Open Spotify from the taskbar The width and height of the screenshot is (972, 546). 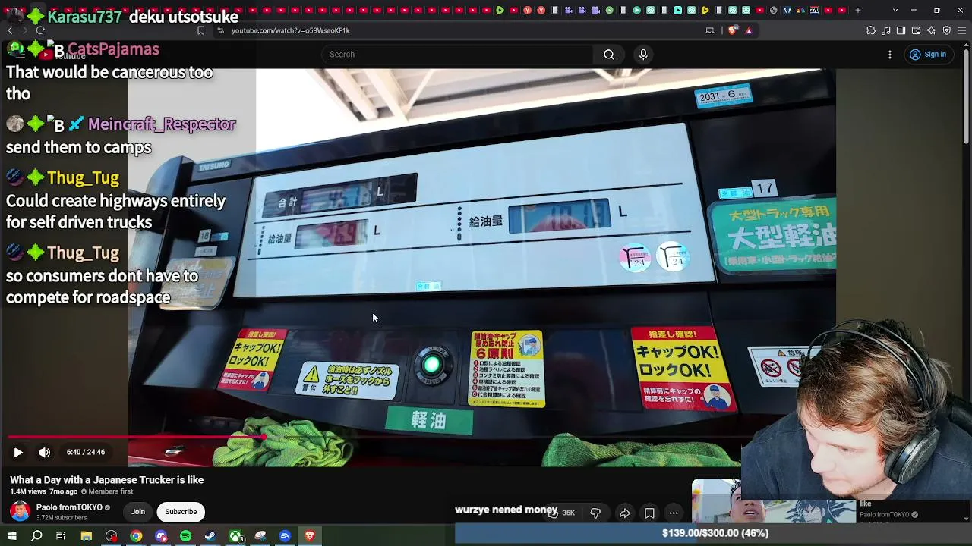coord(186,536)
